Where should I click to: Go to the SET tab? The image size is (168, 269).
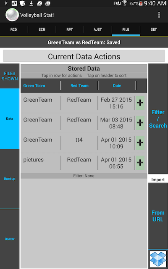tap(154, 29)
